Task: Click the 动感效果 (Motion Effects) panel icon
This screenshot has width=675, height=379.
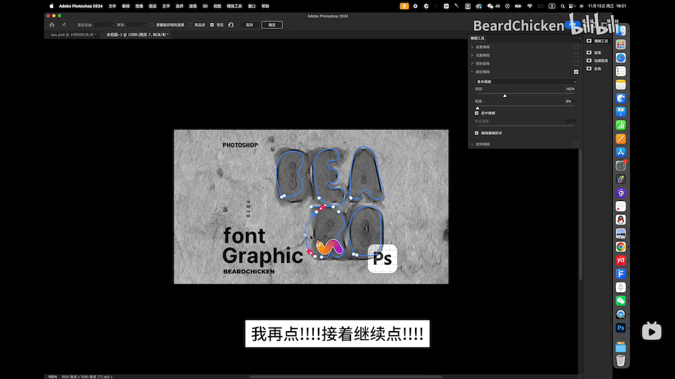Action: pos(589,60)
